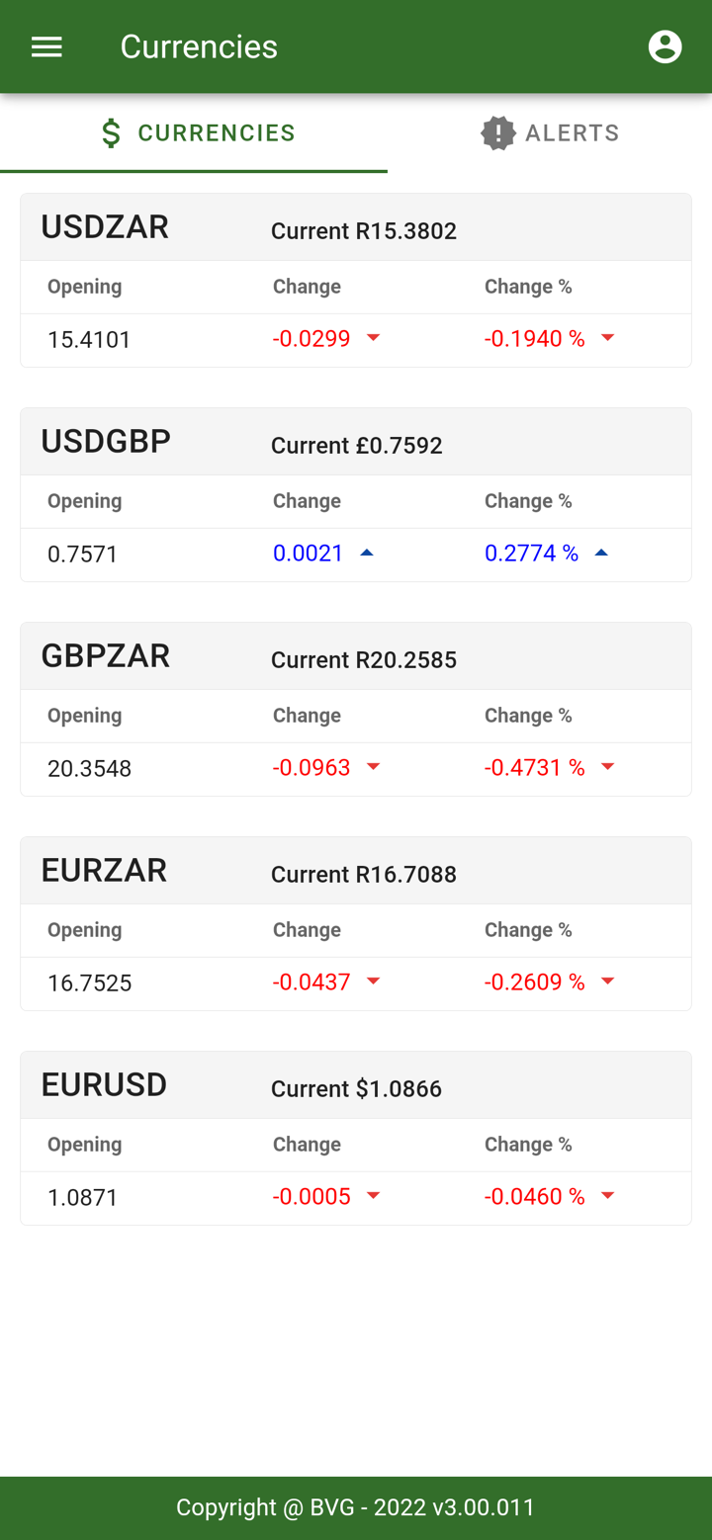Click USDGBP blue up arrow beside Change

pyautogui.click(x=367, y=553)
